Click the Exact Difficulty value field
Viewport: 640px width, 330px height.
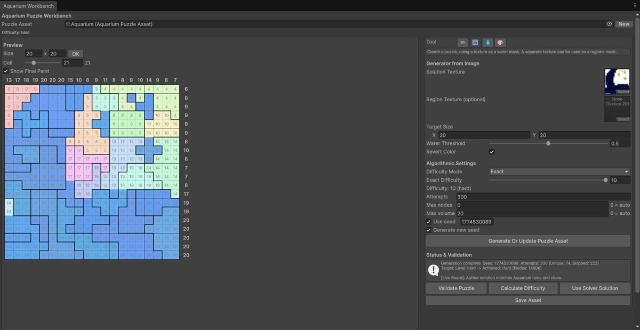(x=620, y=180)
